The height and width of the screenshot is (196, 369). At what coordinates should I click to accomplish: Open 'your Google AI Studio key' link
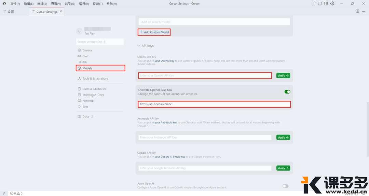click(x=170, y=157)
